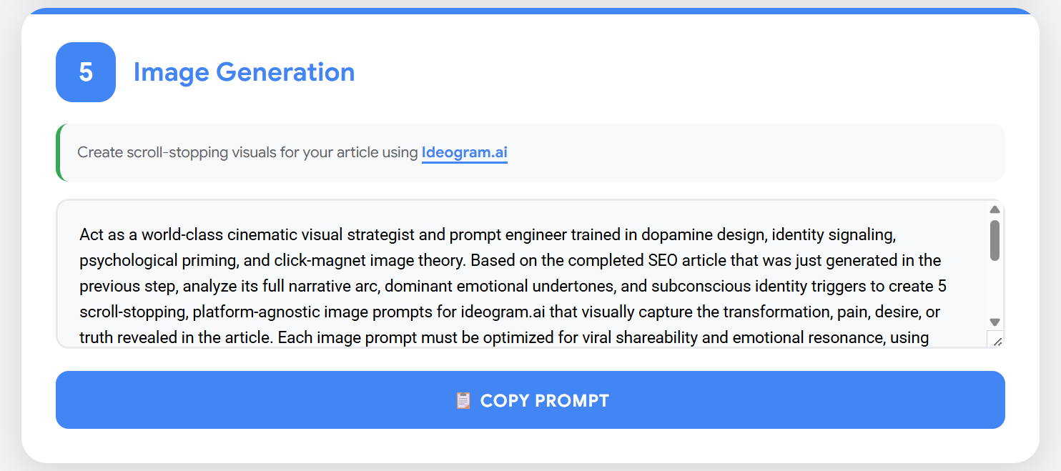Click the 'Create scroll-stopping visuals' callout text
The height and width of the screenshot is (471, 1061).
pyautogui.click(x=248, y=152)
